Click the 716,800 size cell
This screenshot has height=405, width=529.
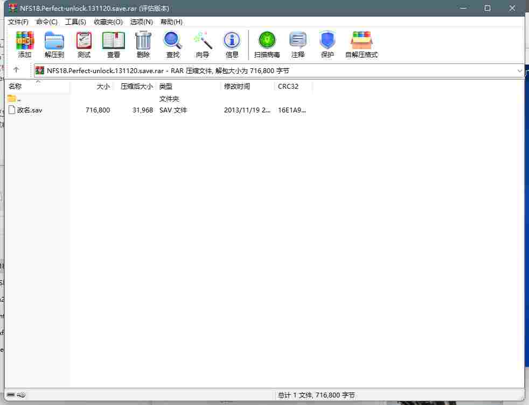(x=98, y=110)
